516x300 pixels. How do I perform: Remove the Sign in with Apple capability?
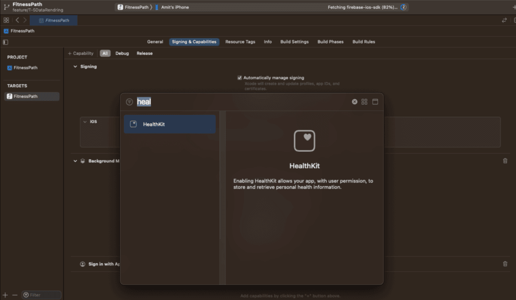[505, 264]
